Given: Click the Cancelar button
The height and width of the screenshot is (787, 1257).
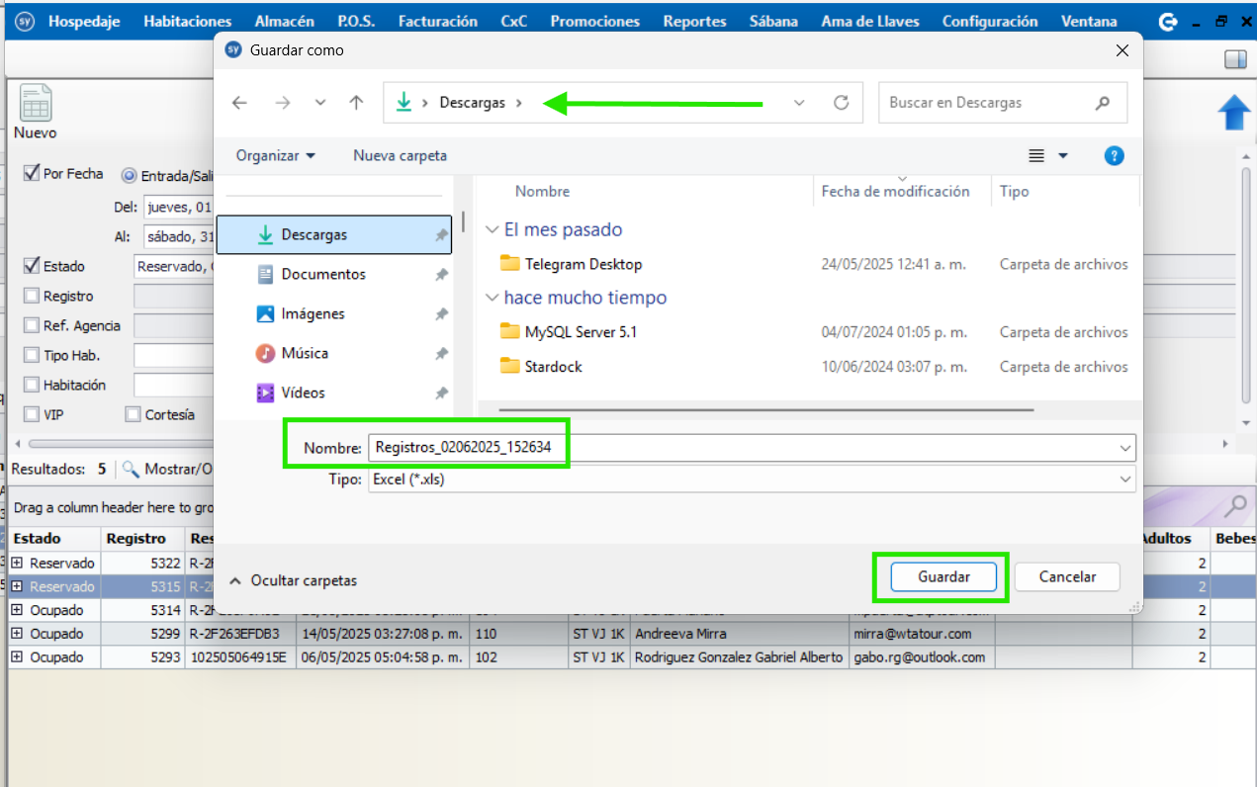Looking at the screenshot, I should (x=1067, y=577).
